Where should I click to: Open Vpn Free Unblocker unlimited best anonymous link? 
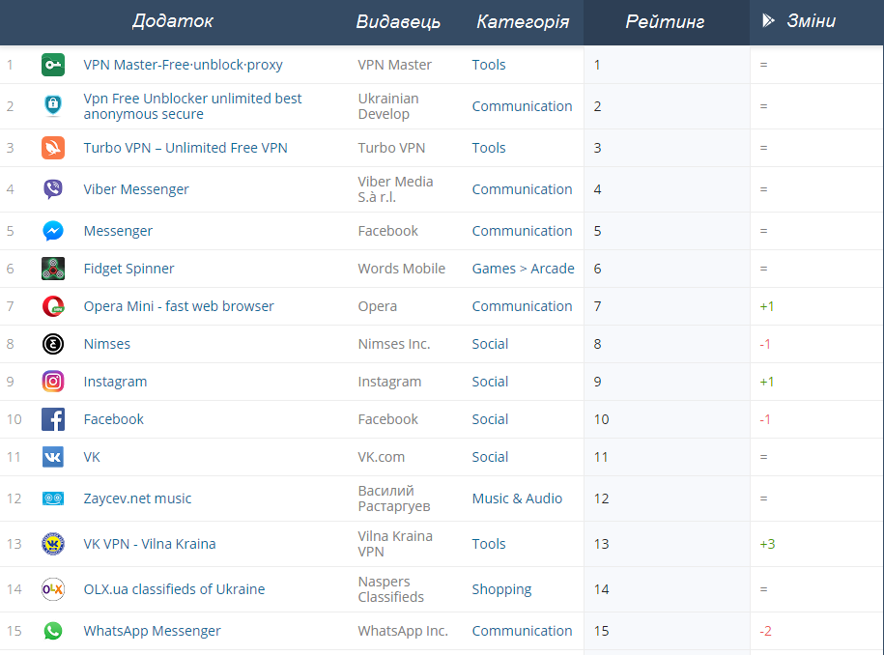[x=193, y=106]
